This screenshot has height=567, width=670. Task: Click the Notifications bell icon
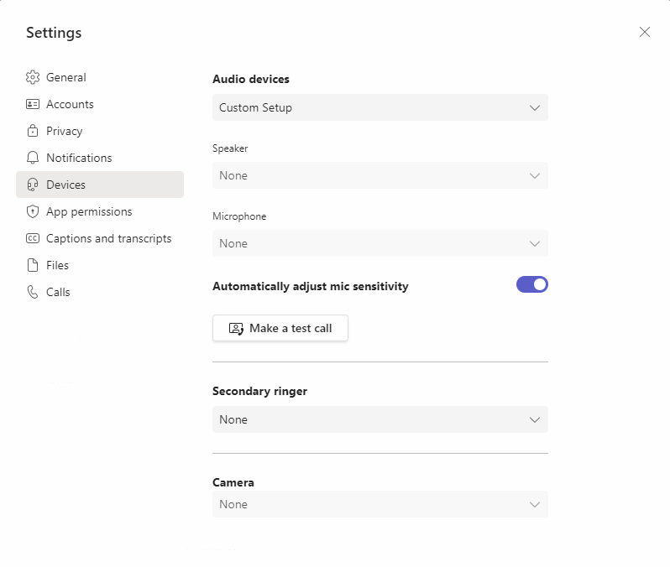[33, 158]
